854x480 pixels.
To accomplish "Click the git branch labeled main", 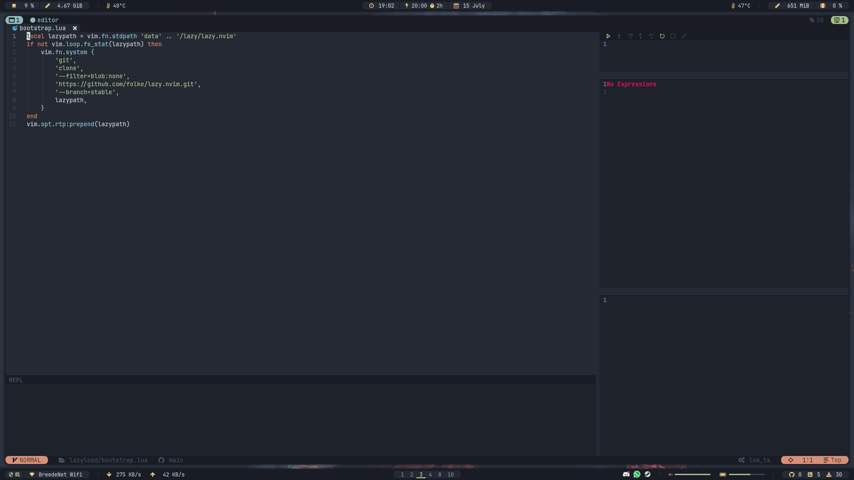I will point(177,460).
